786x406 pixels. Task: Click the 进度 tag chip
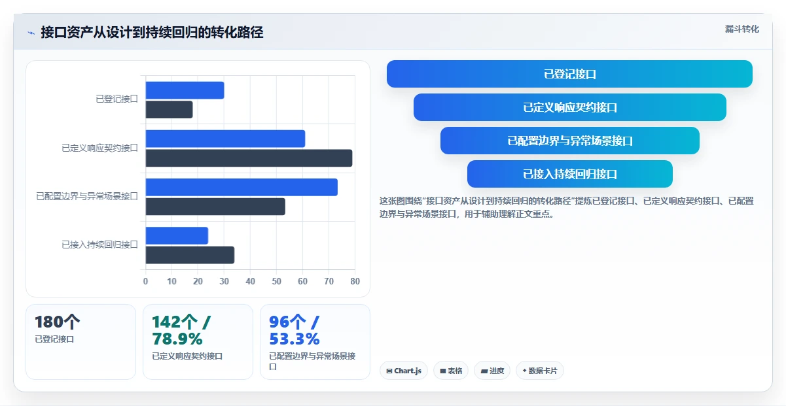[x=492, y=371]
